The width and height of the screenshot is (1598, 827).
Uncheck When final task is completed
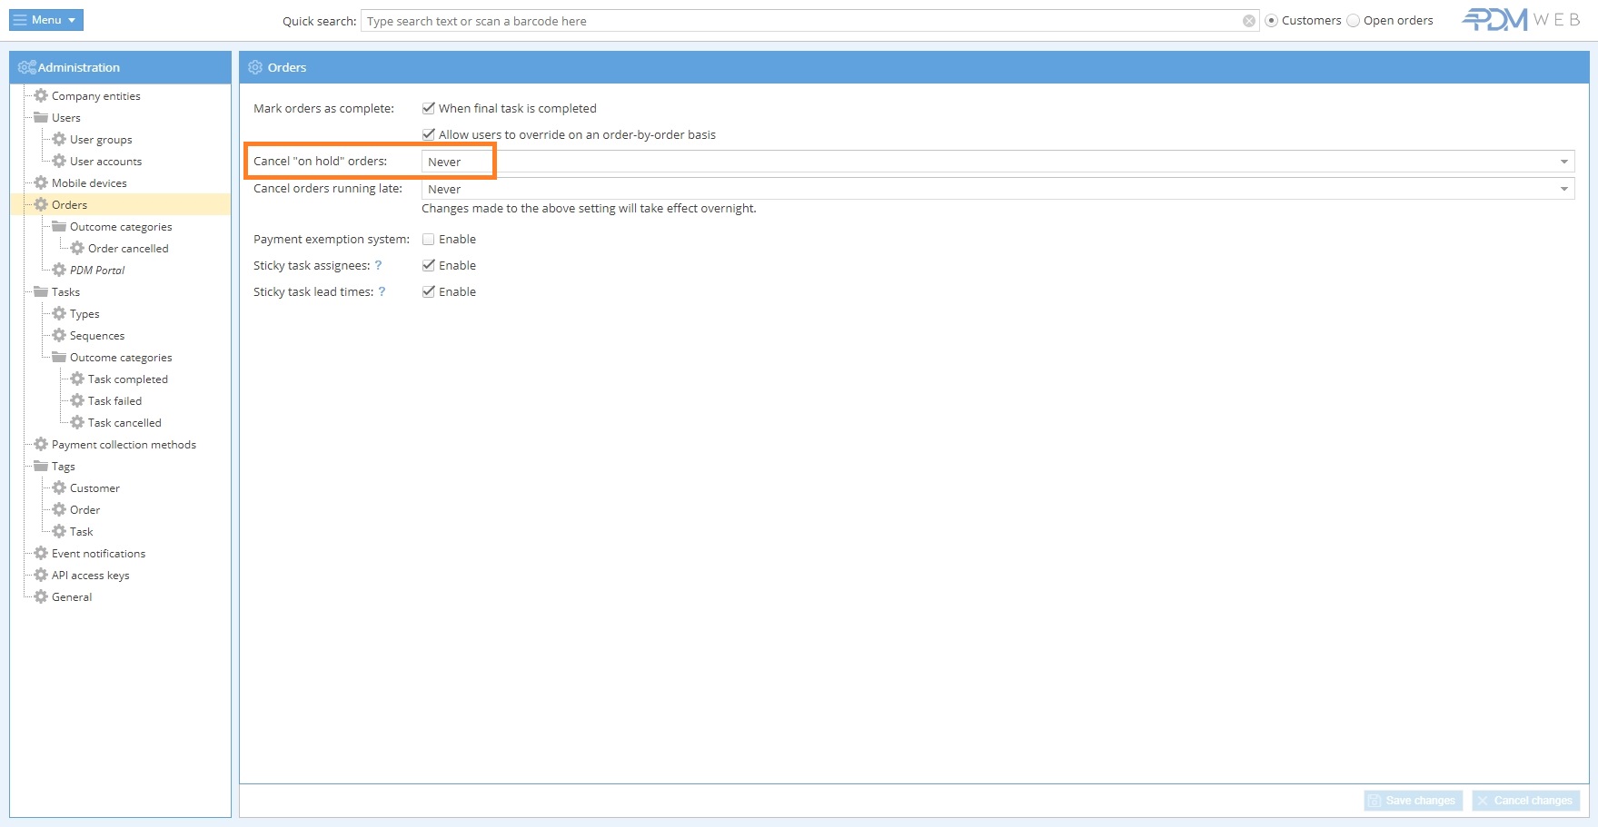pos(429,108)
